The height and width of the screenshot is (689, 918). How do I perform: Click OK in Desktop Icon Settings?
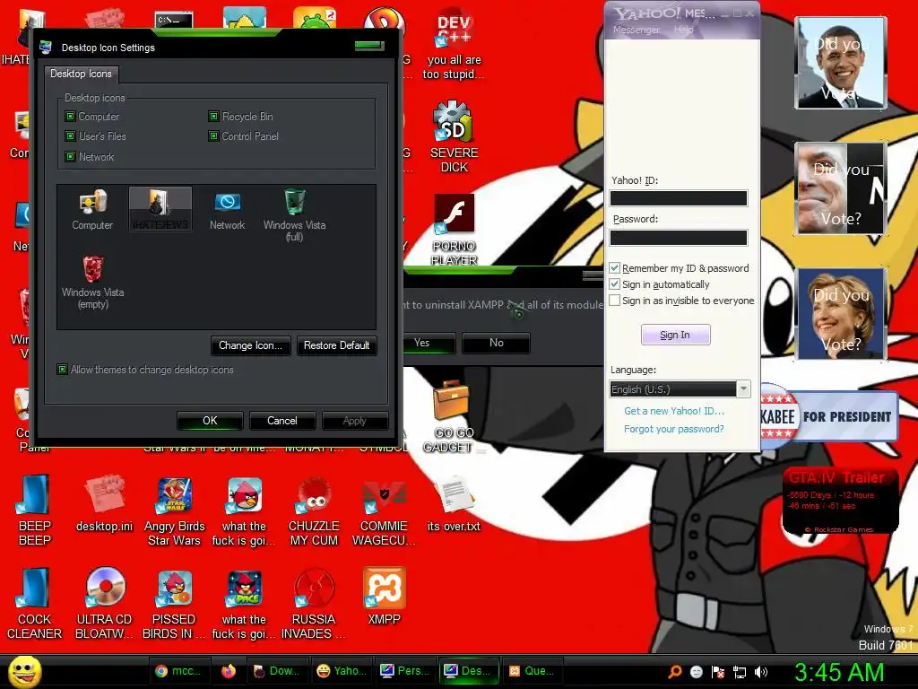point(210,421)
